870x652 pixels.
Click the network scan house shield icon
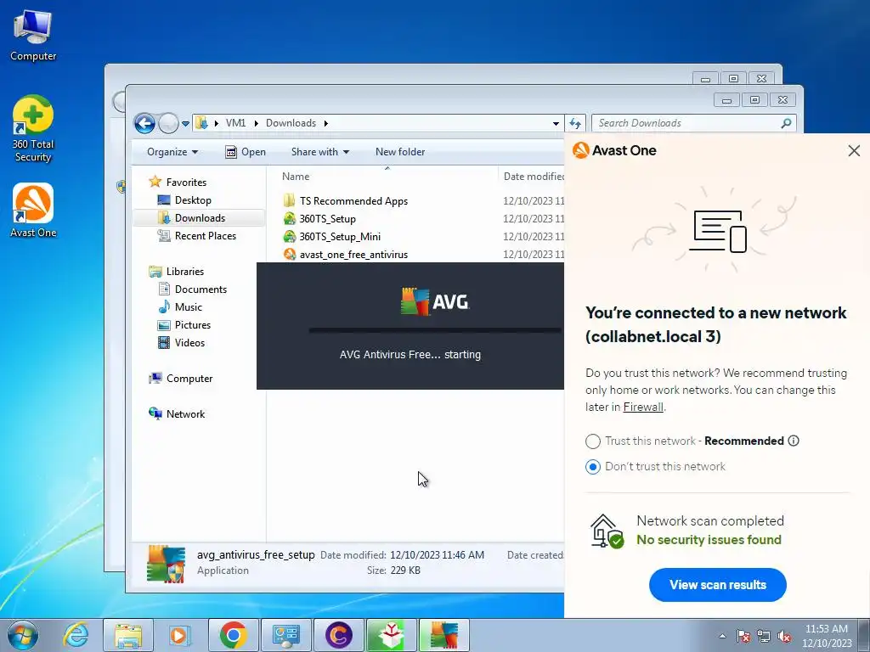pyautogui.click(x=607, y=531)
